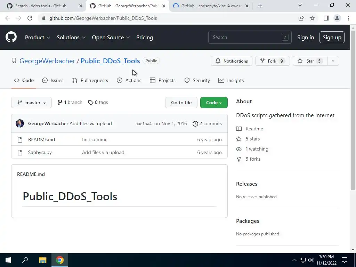The width and height of the screenshot is (356, 267).
Task: Click Sign in
Action: tap(306, 38)
